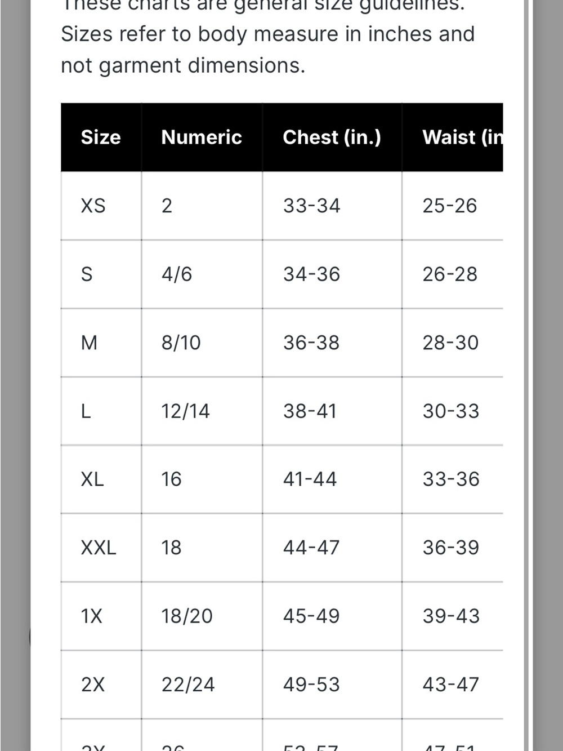Click the Size column header
This screenshot has width=563, height=751.
(101, 137)
